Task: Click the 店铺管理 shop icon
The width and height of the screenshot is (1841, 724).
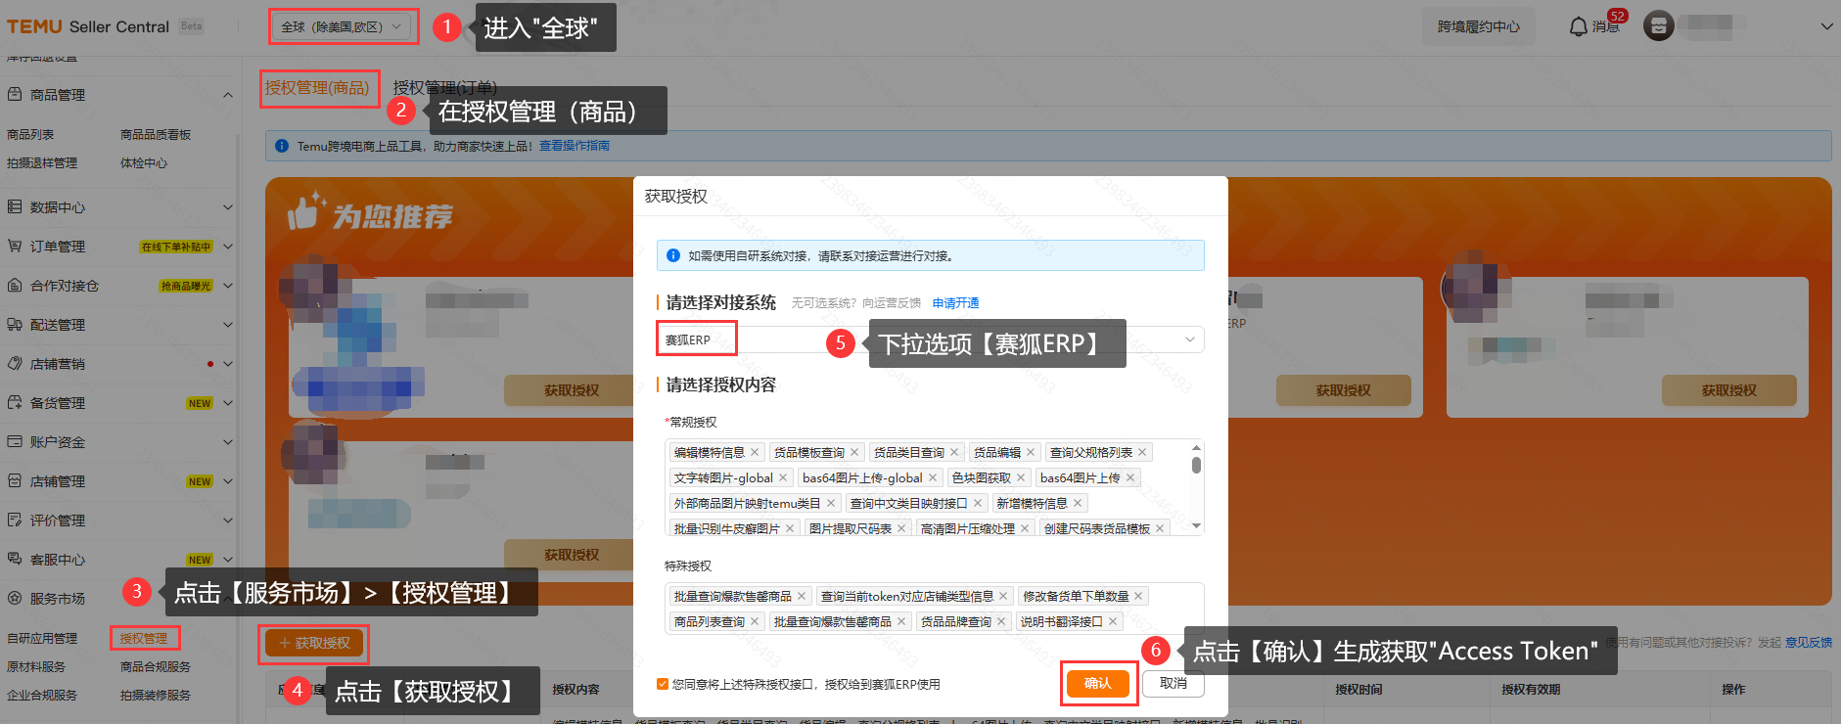Action: pos(15,481)
